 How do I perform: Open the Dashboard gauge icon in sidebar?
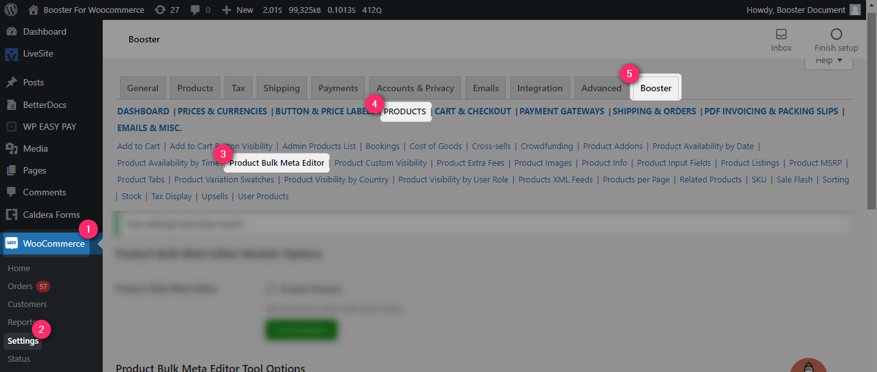click(11, 31)
